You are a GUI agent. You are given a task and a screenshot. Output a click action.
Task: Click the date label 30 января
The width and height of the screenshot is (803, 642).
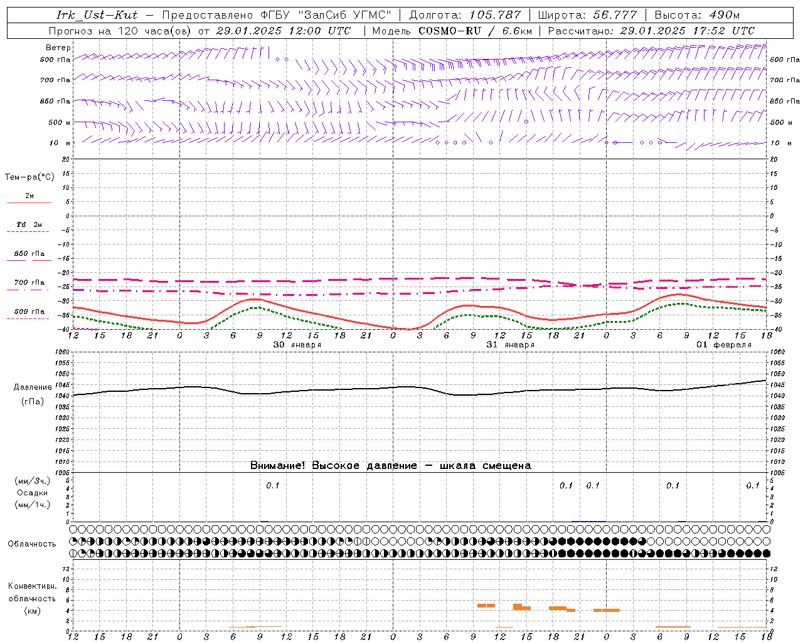coord(297,345)
